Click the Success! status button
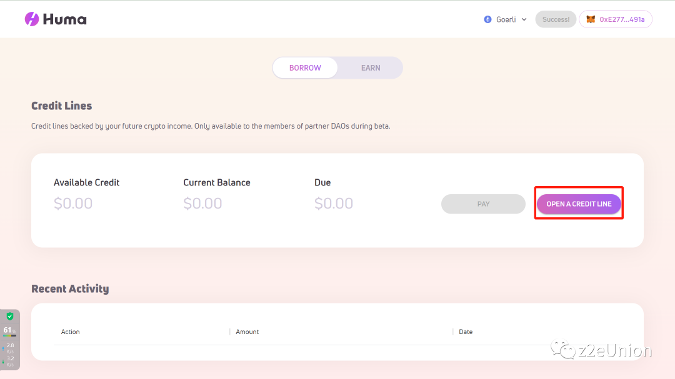The width and height of the screenshot is (675, 379). pos(556,19)
